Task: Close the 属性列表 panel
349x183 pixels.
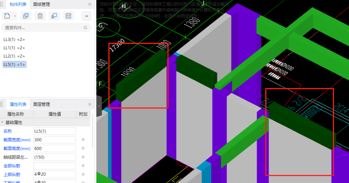Action: pyautogui.click(x=90, y=104)
